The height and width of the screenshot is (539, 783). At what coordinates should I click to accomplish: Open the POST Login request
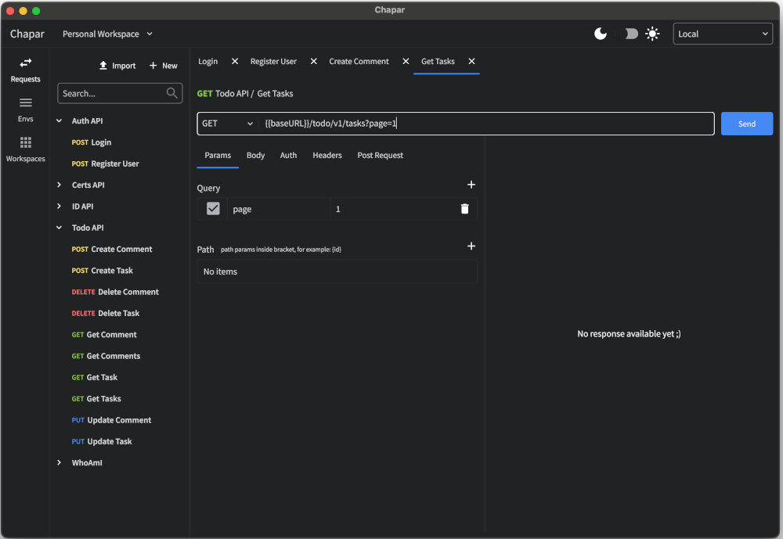(x=92, y=142)
